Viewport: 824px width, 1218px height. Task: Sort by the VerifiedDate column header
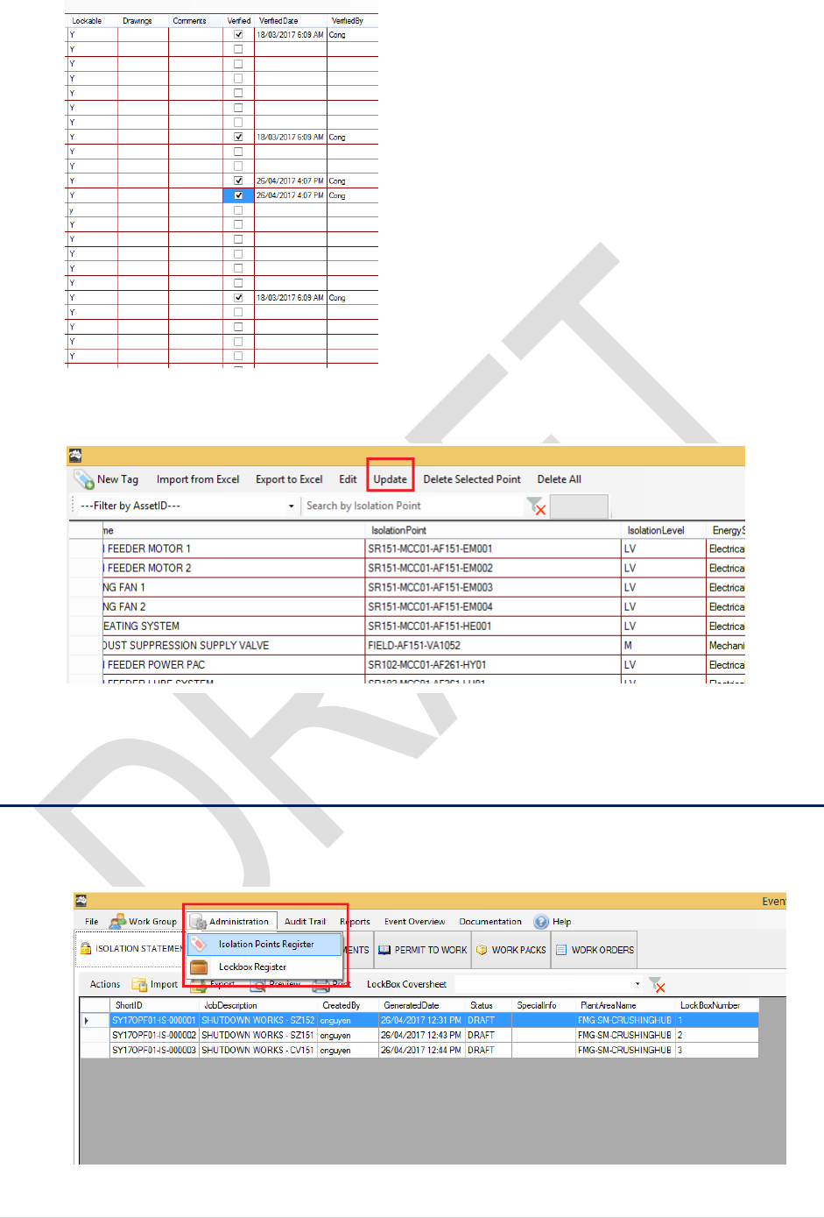[290, 20]
